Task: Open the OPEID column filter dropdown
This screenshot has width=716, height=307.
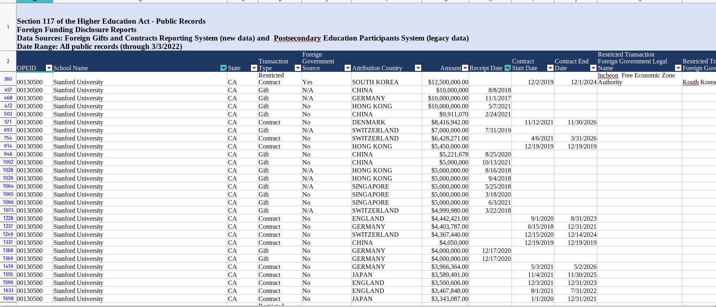Action: click(x=49, y=68)
